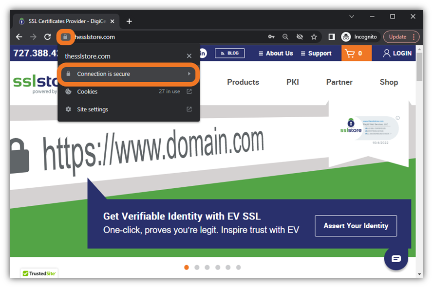Viewport: 433px width, 288px height.
Task: Click the LinkedIn icon in site header
Action: [203, 53]
